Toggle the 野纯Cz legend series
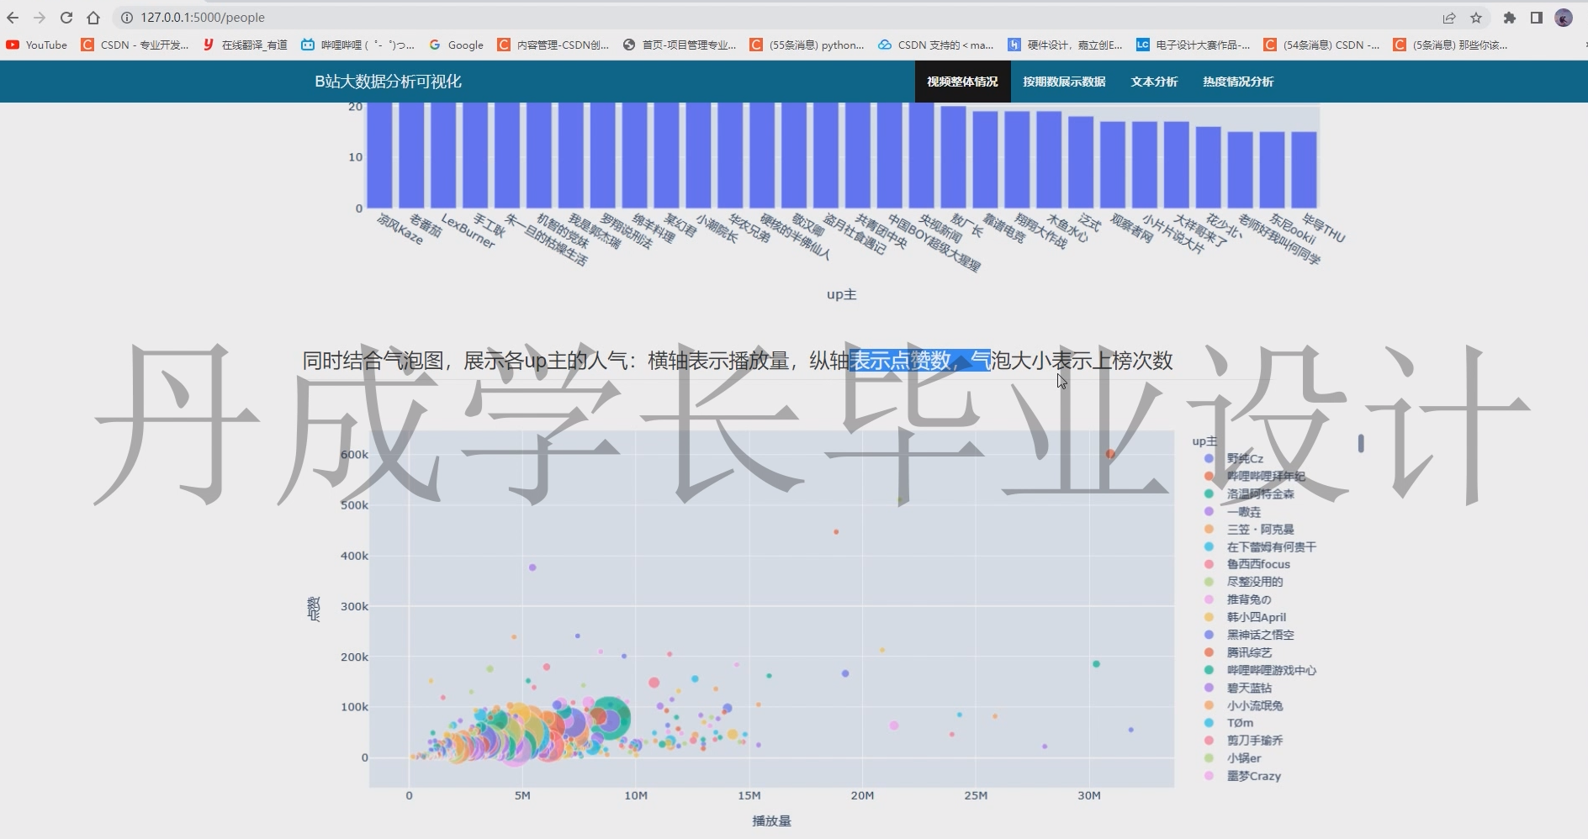Viewport: 1588px width, 839px height. pyautogui.click(x=1235, y=459)
